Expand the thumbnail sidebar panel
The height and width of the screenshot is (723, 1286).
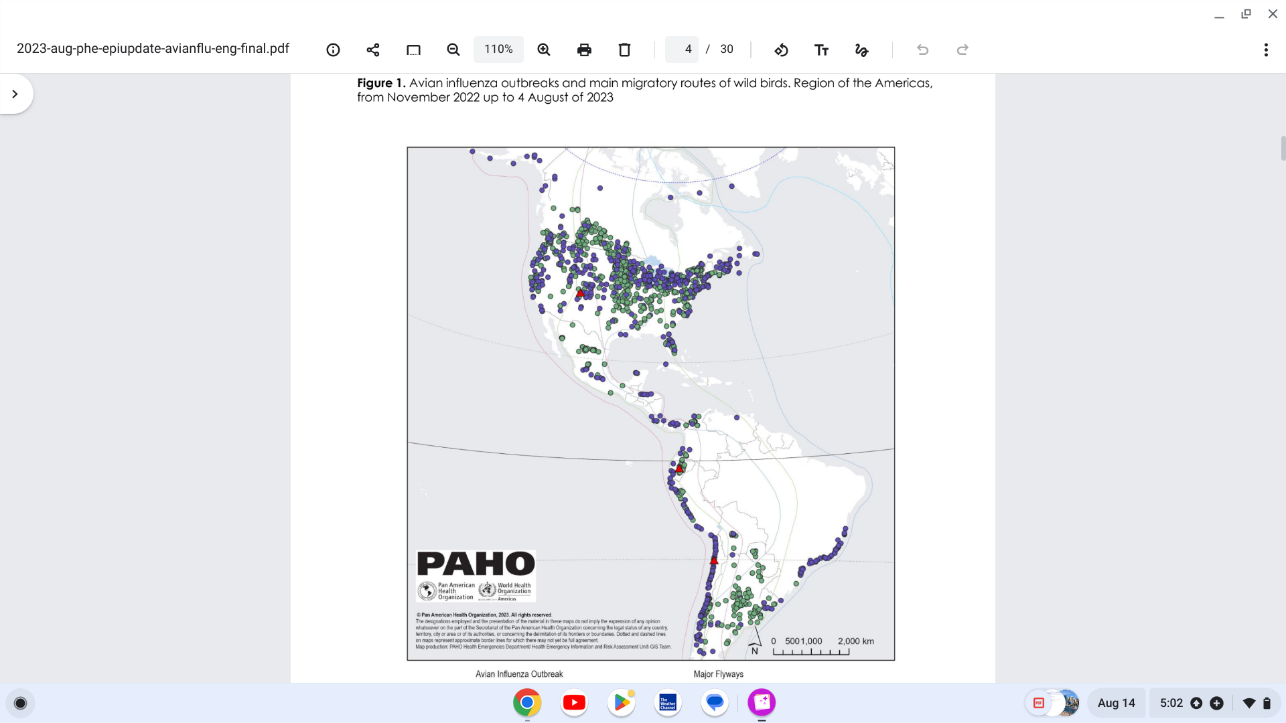coord(15,94)
